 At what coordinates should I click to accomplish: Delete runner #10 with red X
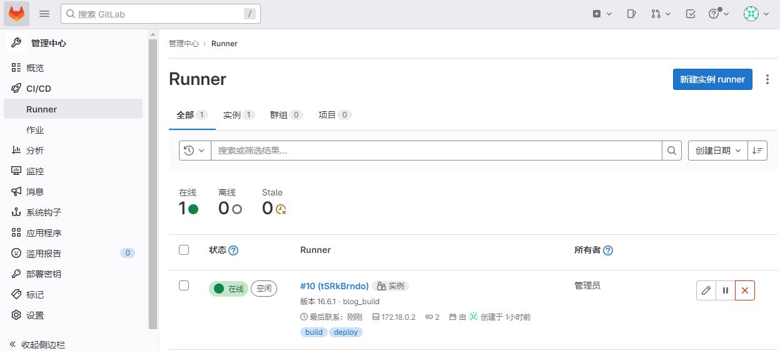(x=745, y=290)
